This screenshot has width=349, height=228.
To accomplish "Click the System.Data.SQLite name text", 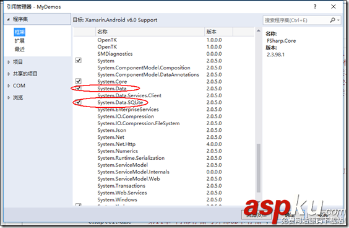I will [x=120, y=102].
